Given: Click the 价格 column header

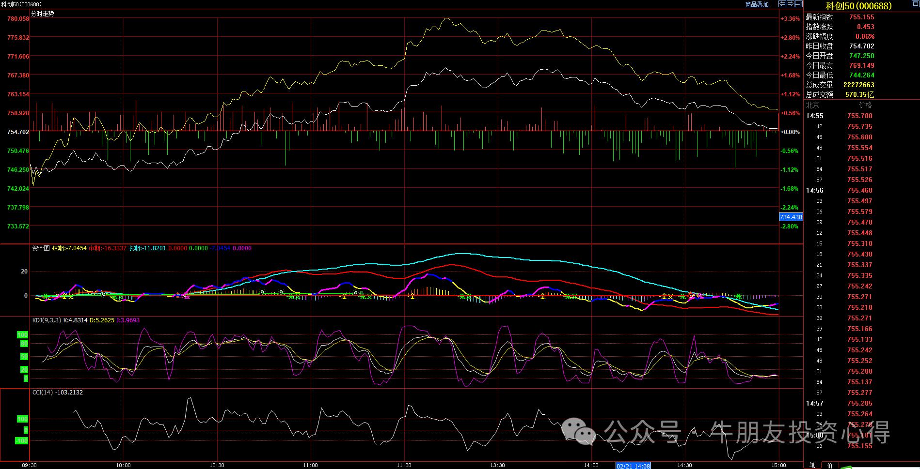Looking at the screenshot, I should [865, 105].
